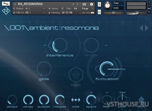Viewport: 152px width, 111px height.
Task: Adjust the output volume slider
Action: 136,13
